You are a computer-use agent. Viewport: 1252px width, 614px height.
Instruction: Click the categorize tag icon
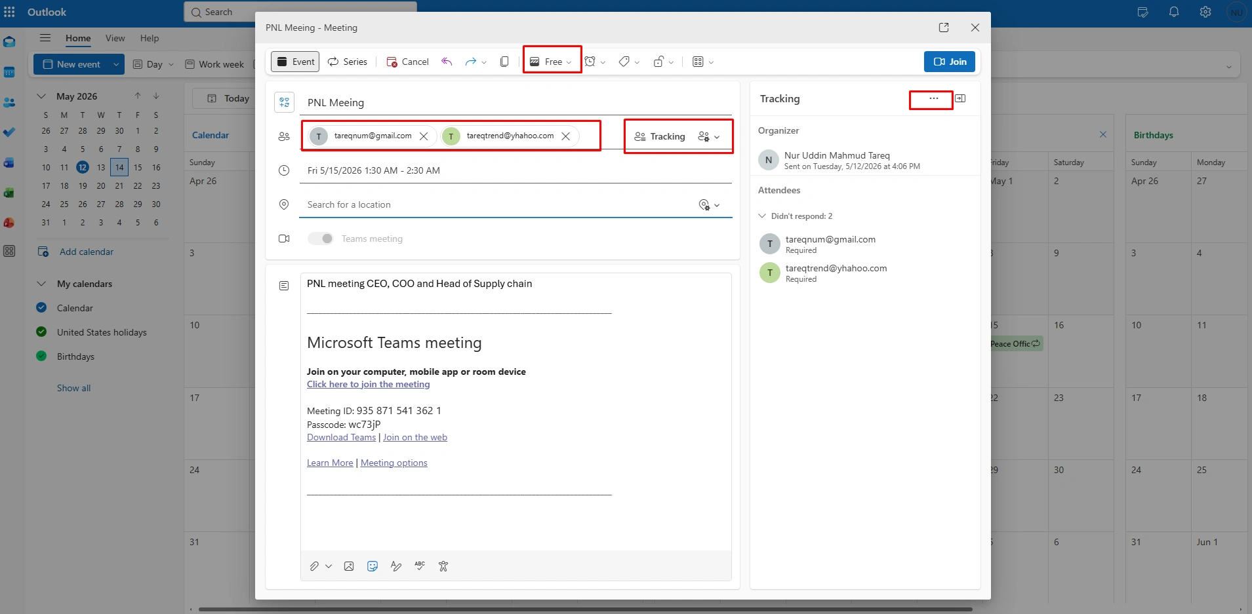[624, 62]
